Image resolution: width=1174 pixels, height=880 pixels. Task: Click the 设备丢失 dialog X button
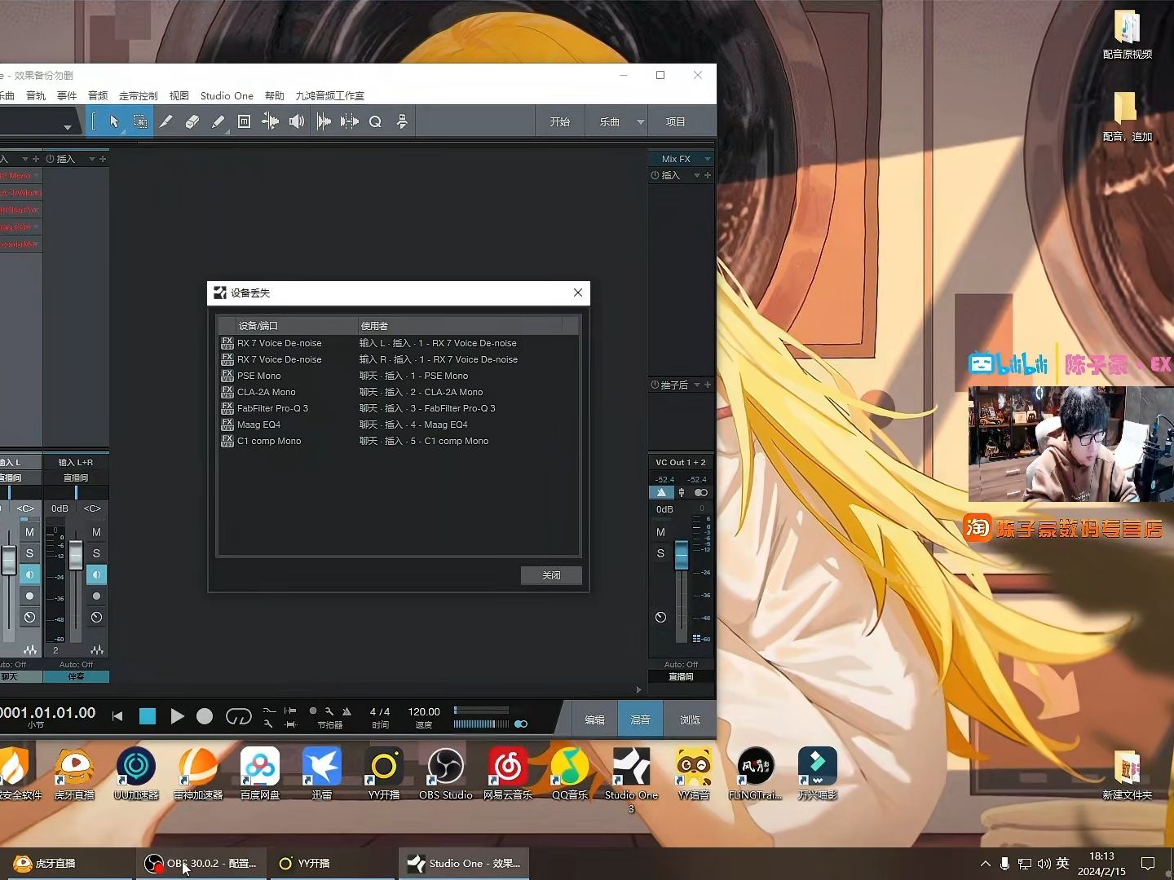pyautogui.click(x=578, y=293)
